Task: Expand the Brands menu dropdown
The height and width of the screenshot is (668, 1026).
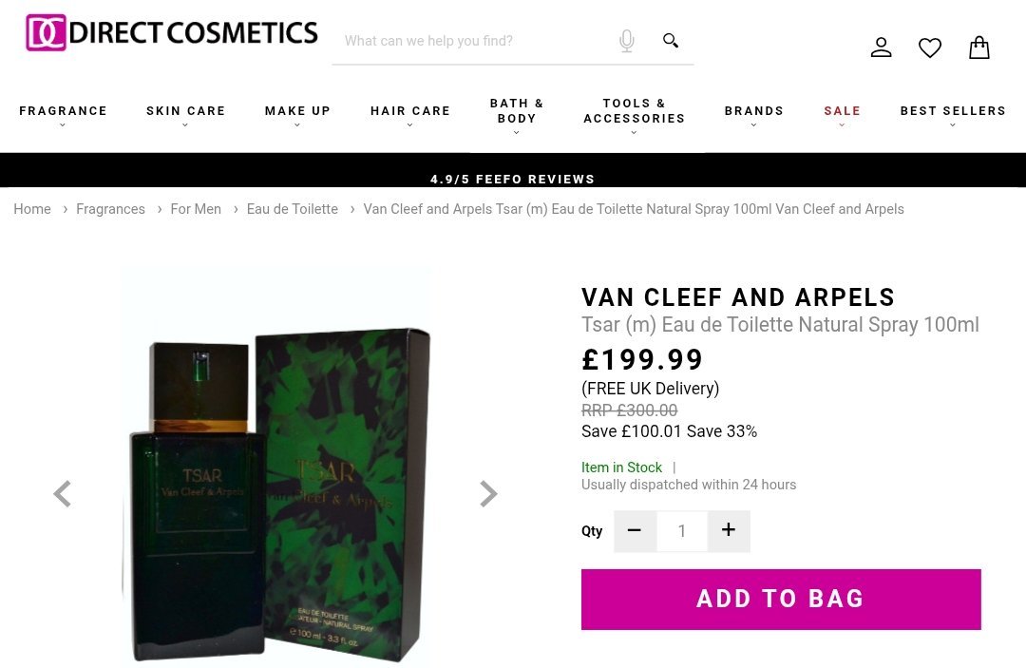Action: pyautogui.click(x=753, y=114)
